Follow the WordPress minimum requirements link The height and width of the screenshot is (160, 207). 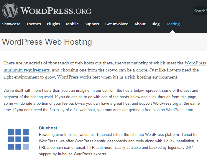105,66
